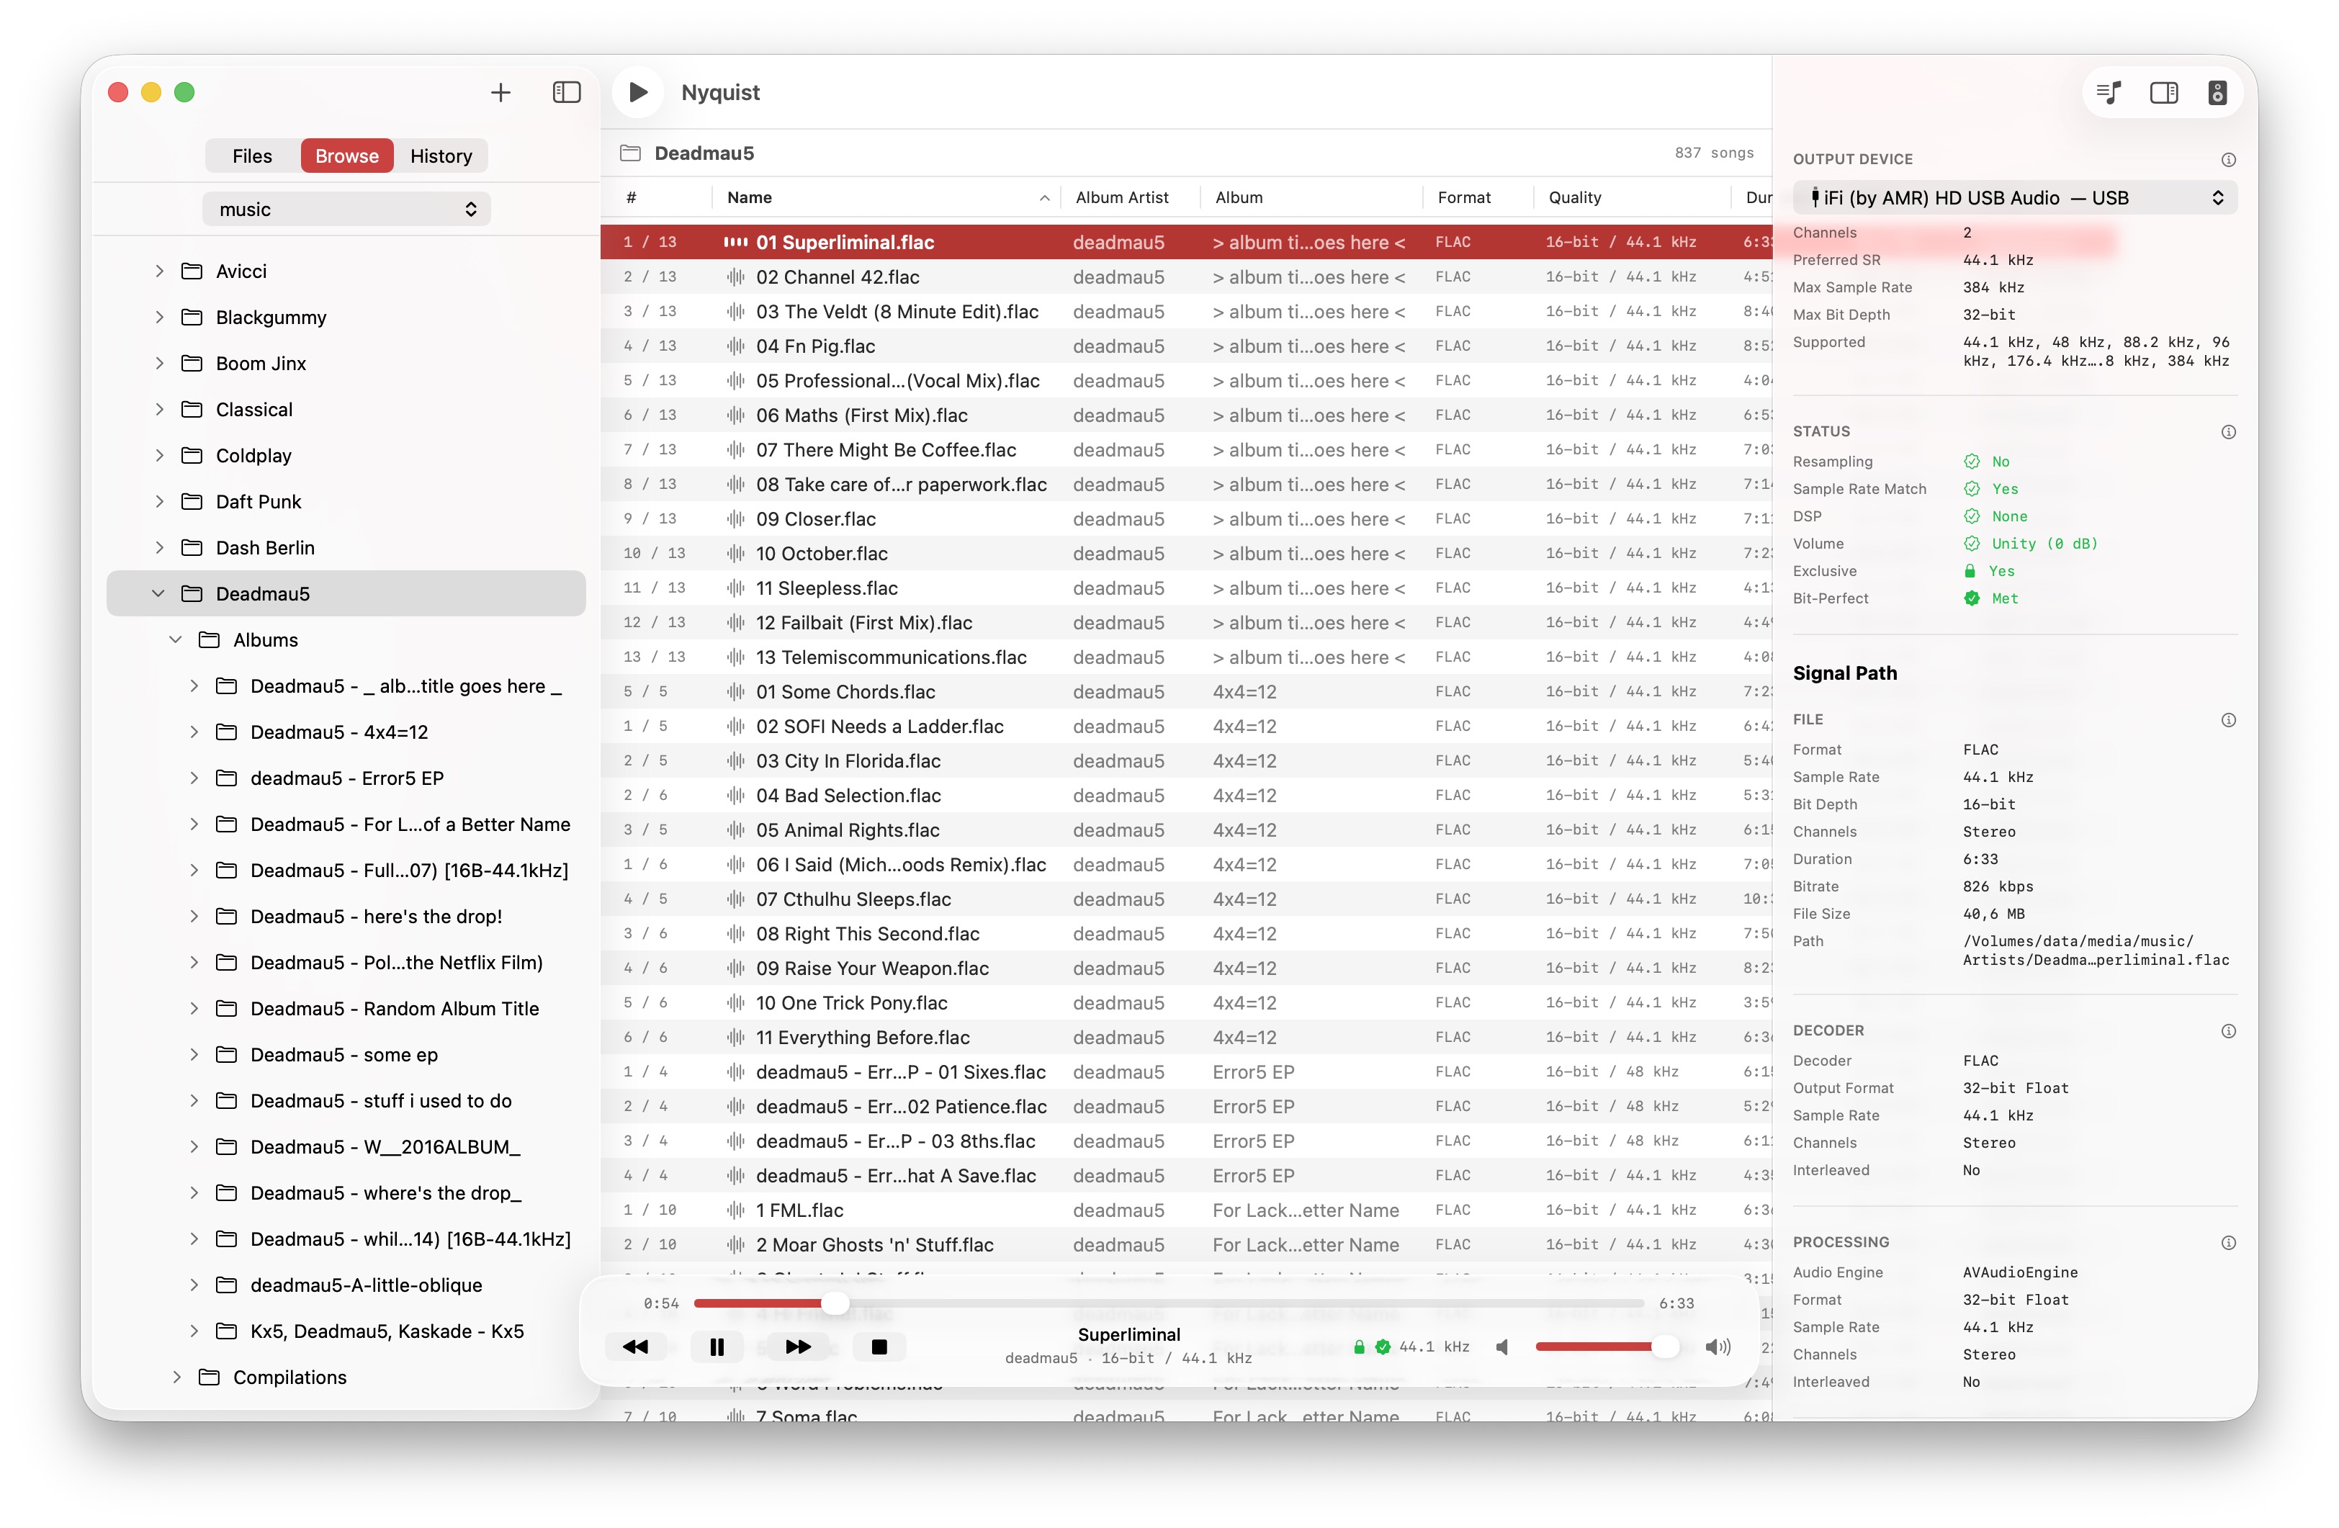The height and width of the screenshot is (1528, 2339).
Task: Toggle the right inspector panel icon
Action: (2164, 92)
